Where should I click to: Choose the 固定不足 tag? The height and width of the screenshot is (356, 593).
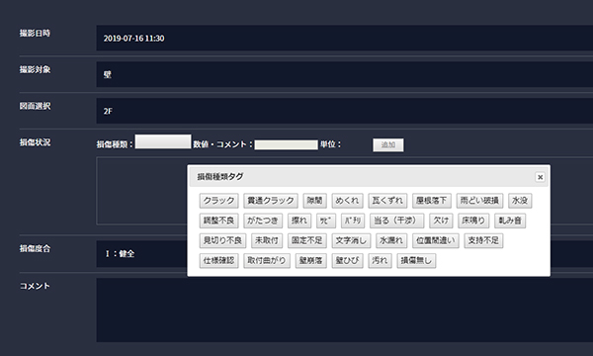306,240
